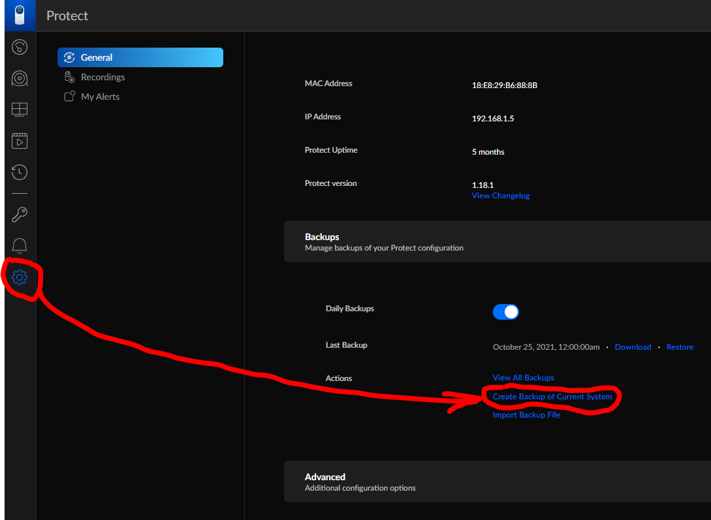Collapse the Backups section header
Screen dimensions: 711x520
(x=497, y=241)
